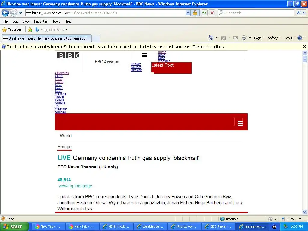Open the Tools menu in menu bar
This screenshot has width=308, height=231.
[56, 21]
